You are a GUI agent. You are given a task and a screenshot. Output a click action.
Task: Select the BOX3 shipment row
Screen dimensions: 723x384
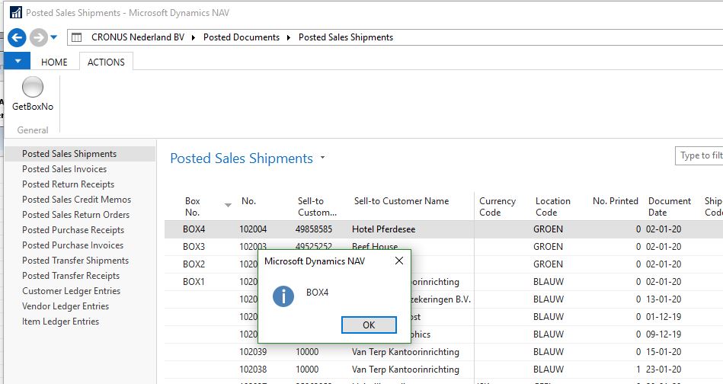tap(194, 247)
